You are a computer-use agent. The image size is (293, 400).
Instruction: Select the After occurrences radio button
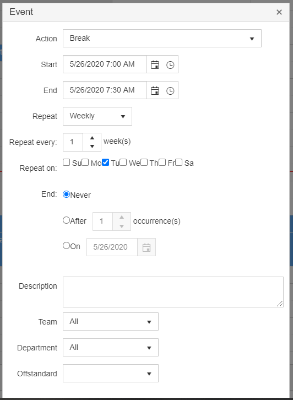tap(66, 220)
